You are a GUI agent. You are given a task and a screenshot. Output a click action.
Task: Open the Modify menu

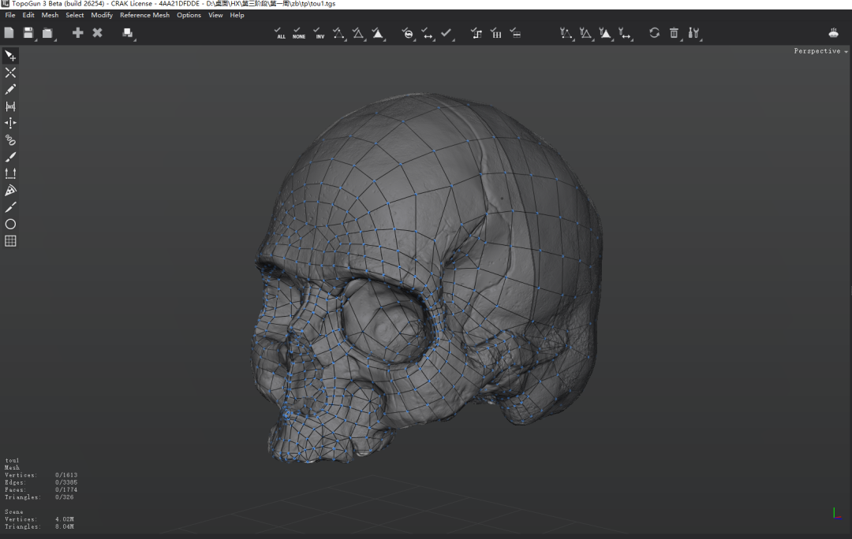tap(102, 15)
